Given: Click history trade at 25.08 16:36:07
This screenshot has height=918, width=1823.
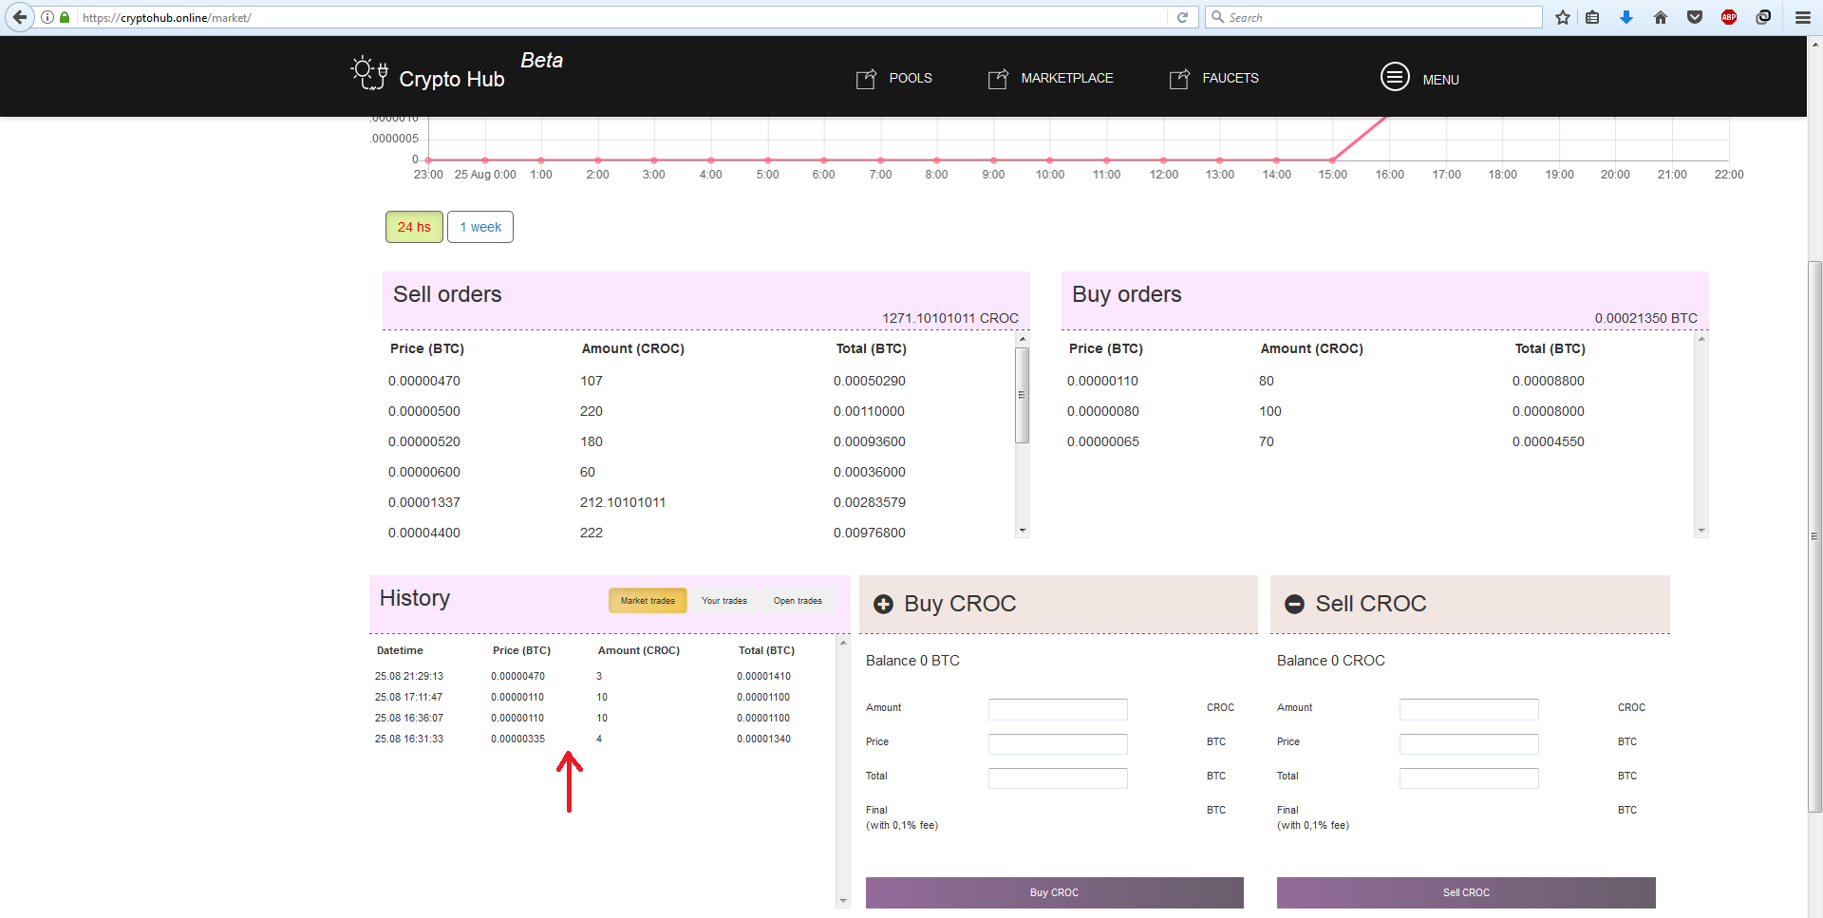Looking at the screenshot, I should pyautogui.click(x=603, y=718).
